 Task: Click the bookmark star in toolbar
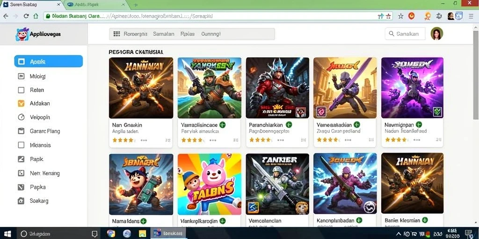pyautogui.click(x=400, y=16)
